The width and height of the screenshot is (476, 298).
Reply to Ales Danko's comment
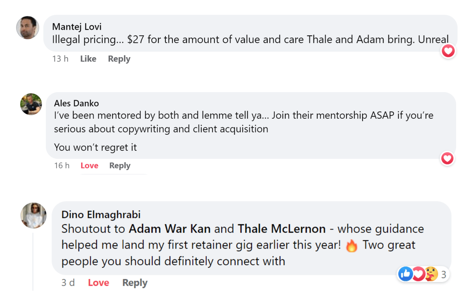(x=120, y=166)
